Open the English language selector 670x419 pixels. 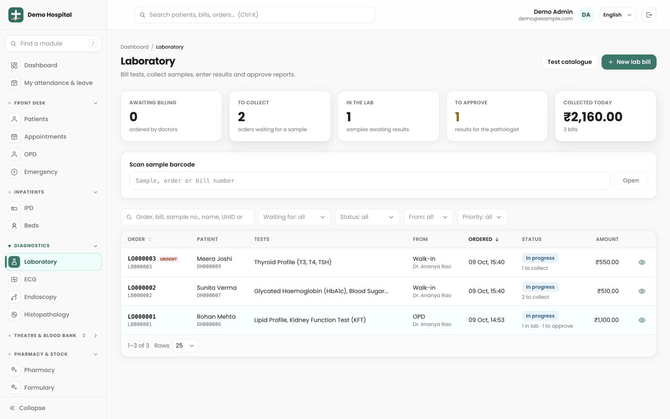tap(617, 15)
